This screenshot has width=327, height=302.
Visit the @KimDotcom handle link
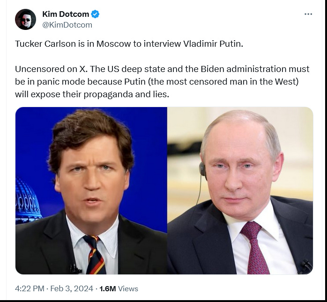pyautogui.click(x=67, y=25)
